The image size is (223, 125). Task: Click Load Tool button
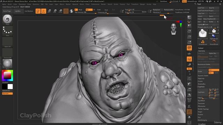203,8
